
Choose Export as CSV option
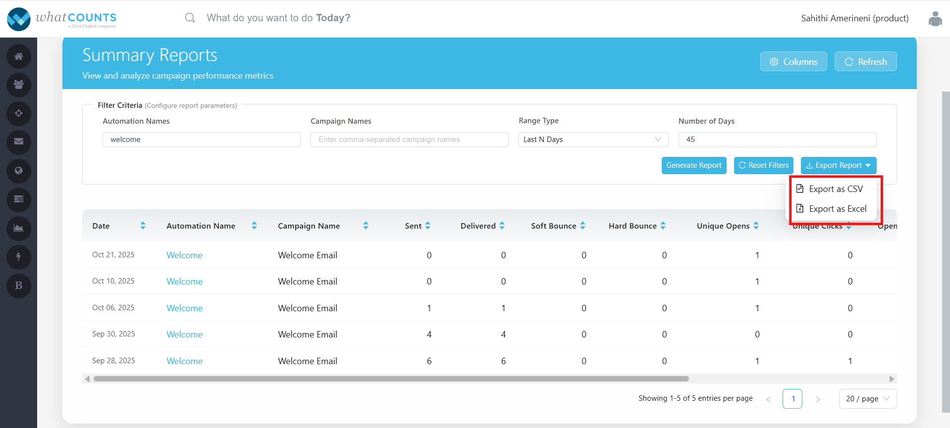point(835,189)
